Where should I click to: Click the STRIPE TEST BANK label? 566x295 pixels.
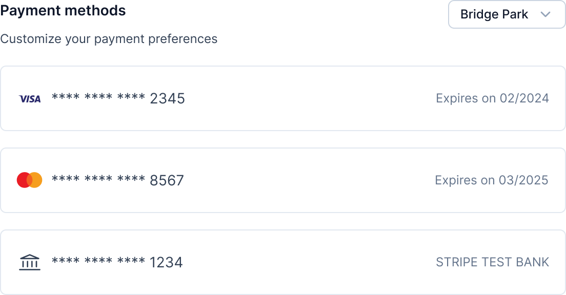pyautogui.click(x=492, y=262)
